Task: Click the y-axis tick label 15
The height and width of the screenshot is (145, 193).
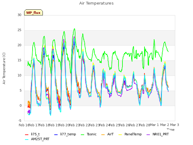Action: pos(19,60)
